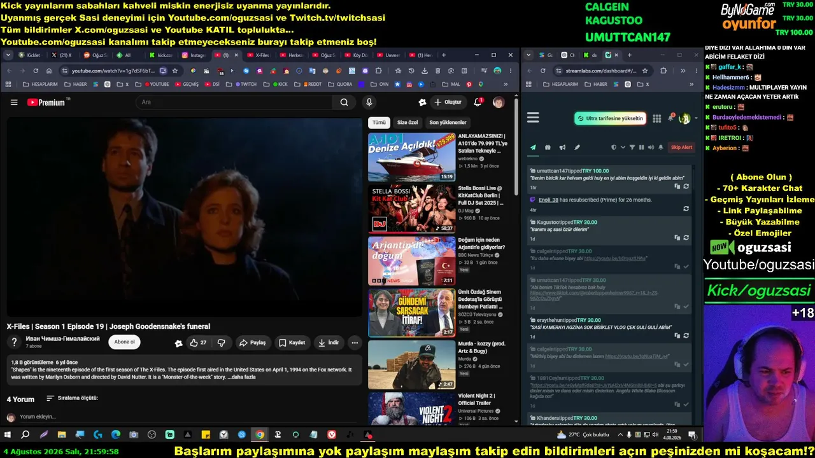Click the YouTube search magnifier button
815x458 pixels.
coord(344,102)
